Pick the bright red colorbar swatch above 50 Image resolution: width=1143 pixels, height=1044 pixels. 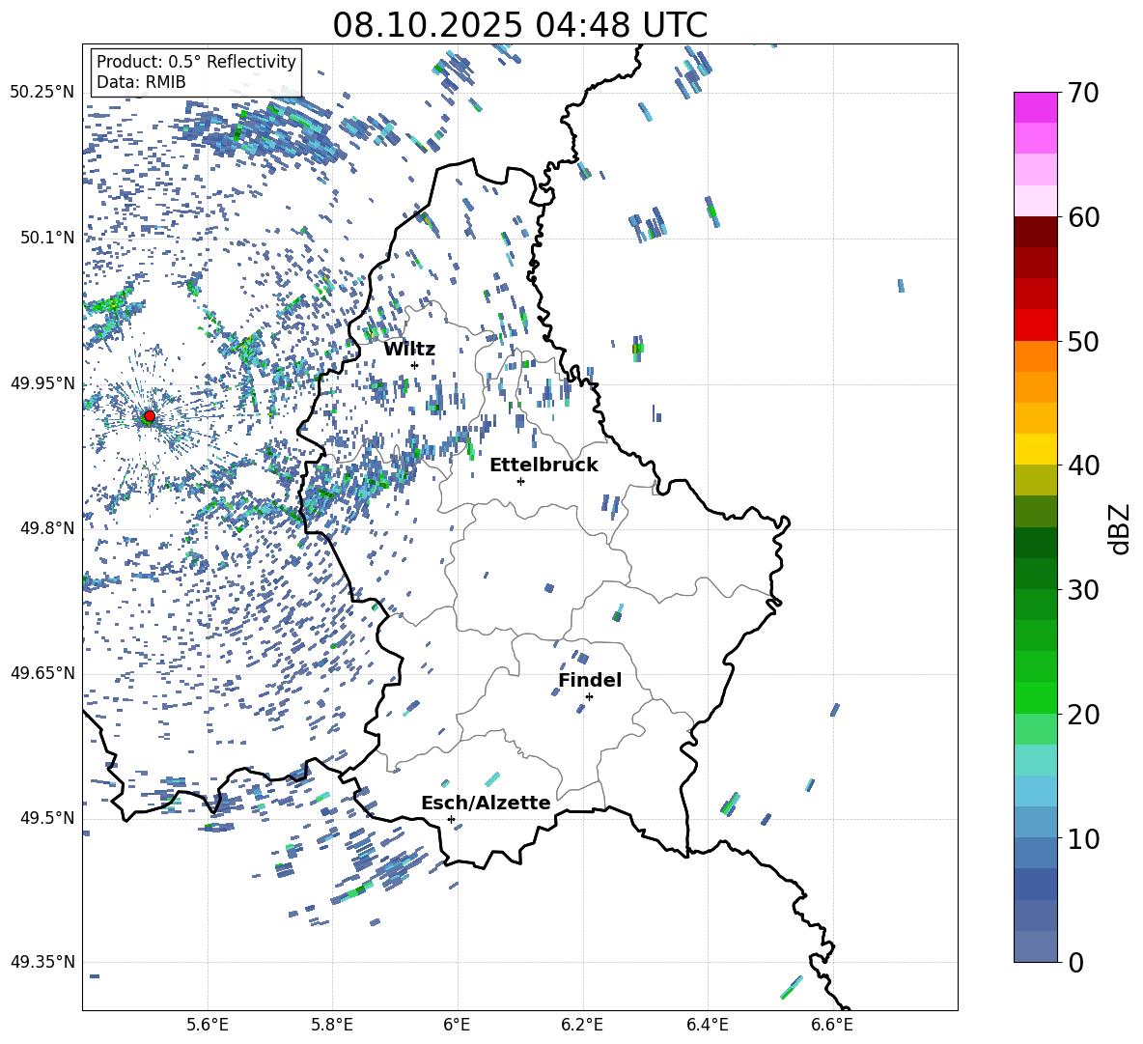[x=1036, y=324]
